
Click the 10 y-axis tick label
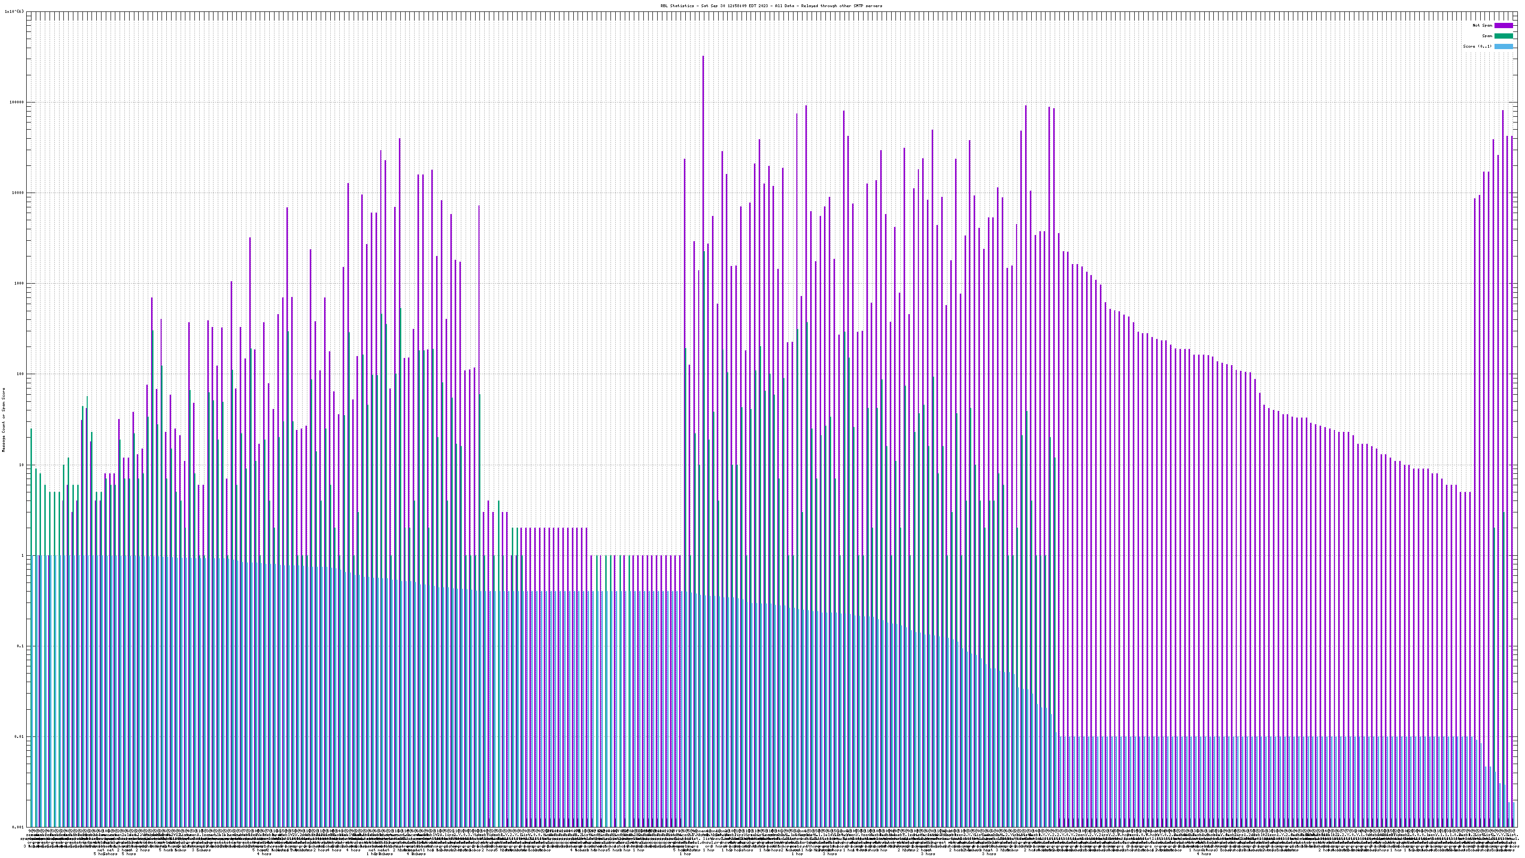[x=22, y=465]
